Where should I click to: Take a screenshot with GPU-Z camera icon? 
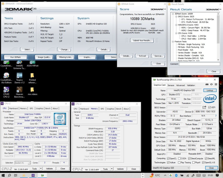207,84
